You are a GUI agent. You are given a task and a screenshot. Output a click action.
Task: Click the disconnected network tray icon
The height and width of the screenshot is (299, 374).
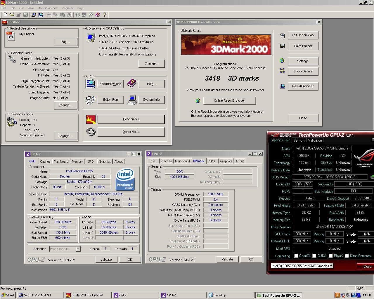tap(343, 295)
